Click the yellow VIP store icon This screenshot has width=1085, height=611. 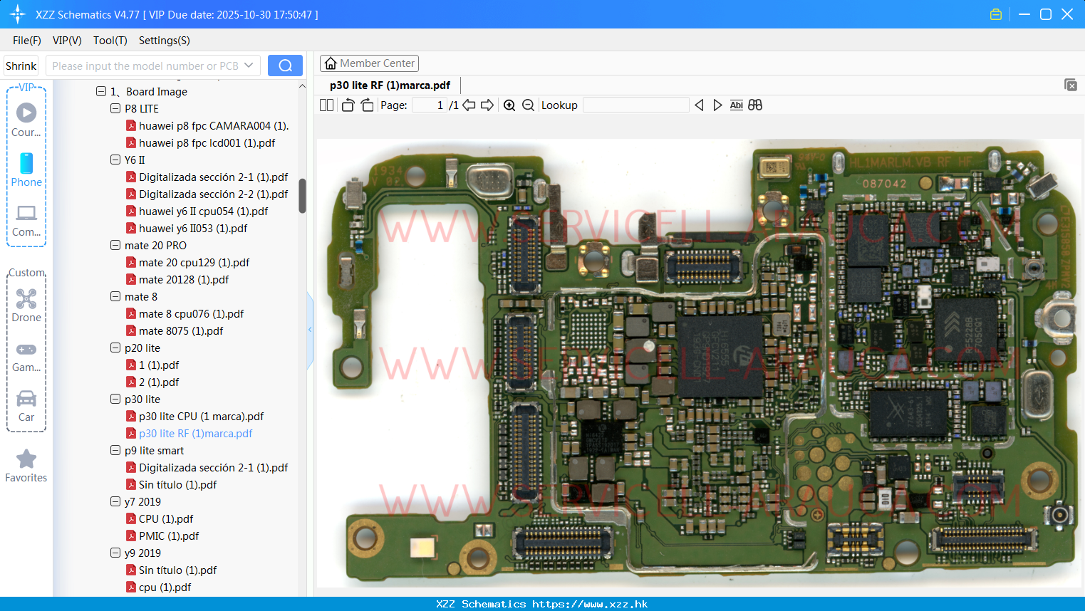coord(996,14)
